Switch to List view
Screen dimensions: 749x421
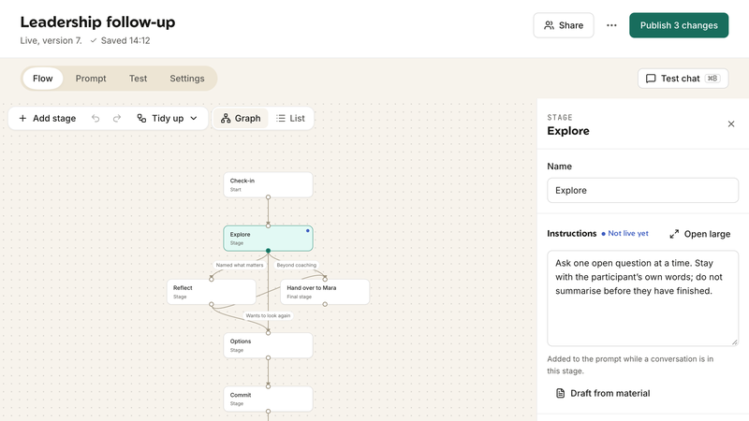click(x=290, y=119)
